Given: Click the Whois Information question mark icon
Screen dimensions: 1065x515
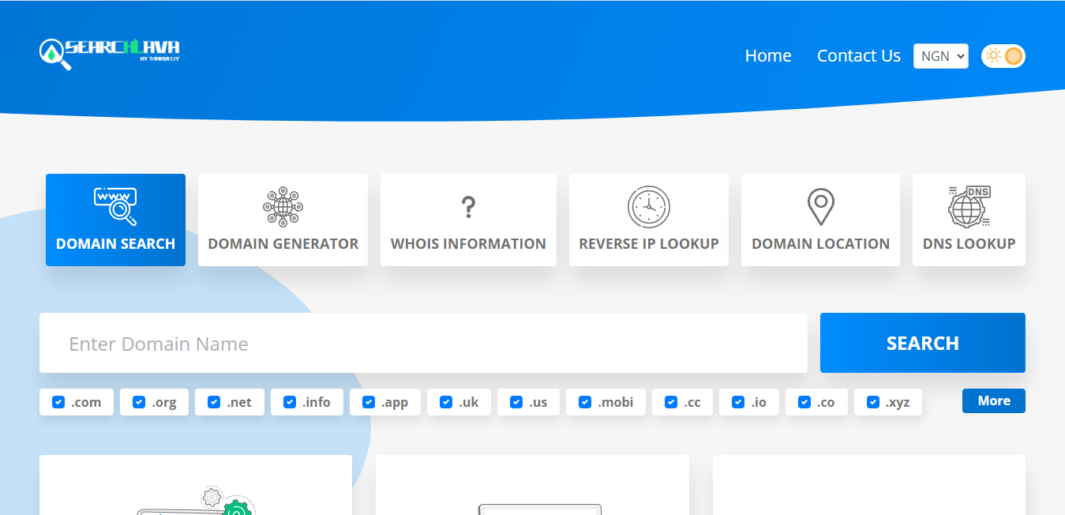Looking at the screenshot, I should pyautogui.click(x=468, y=208).
